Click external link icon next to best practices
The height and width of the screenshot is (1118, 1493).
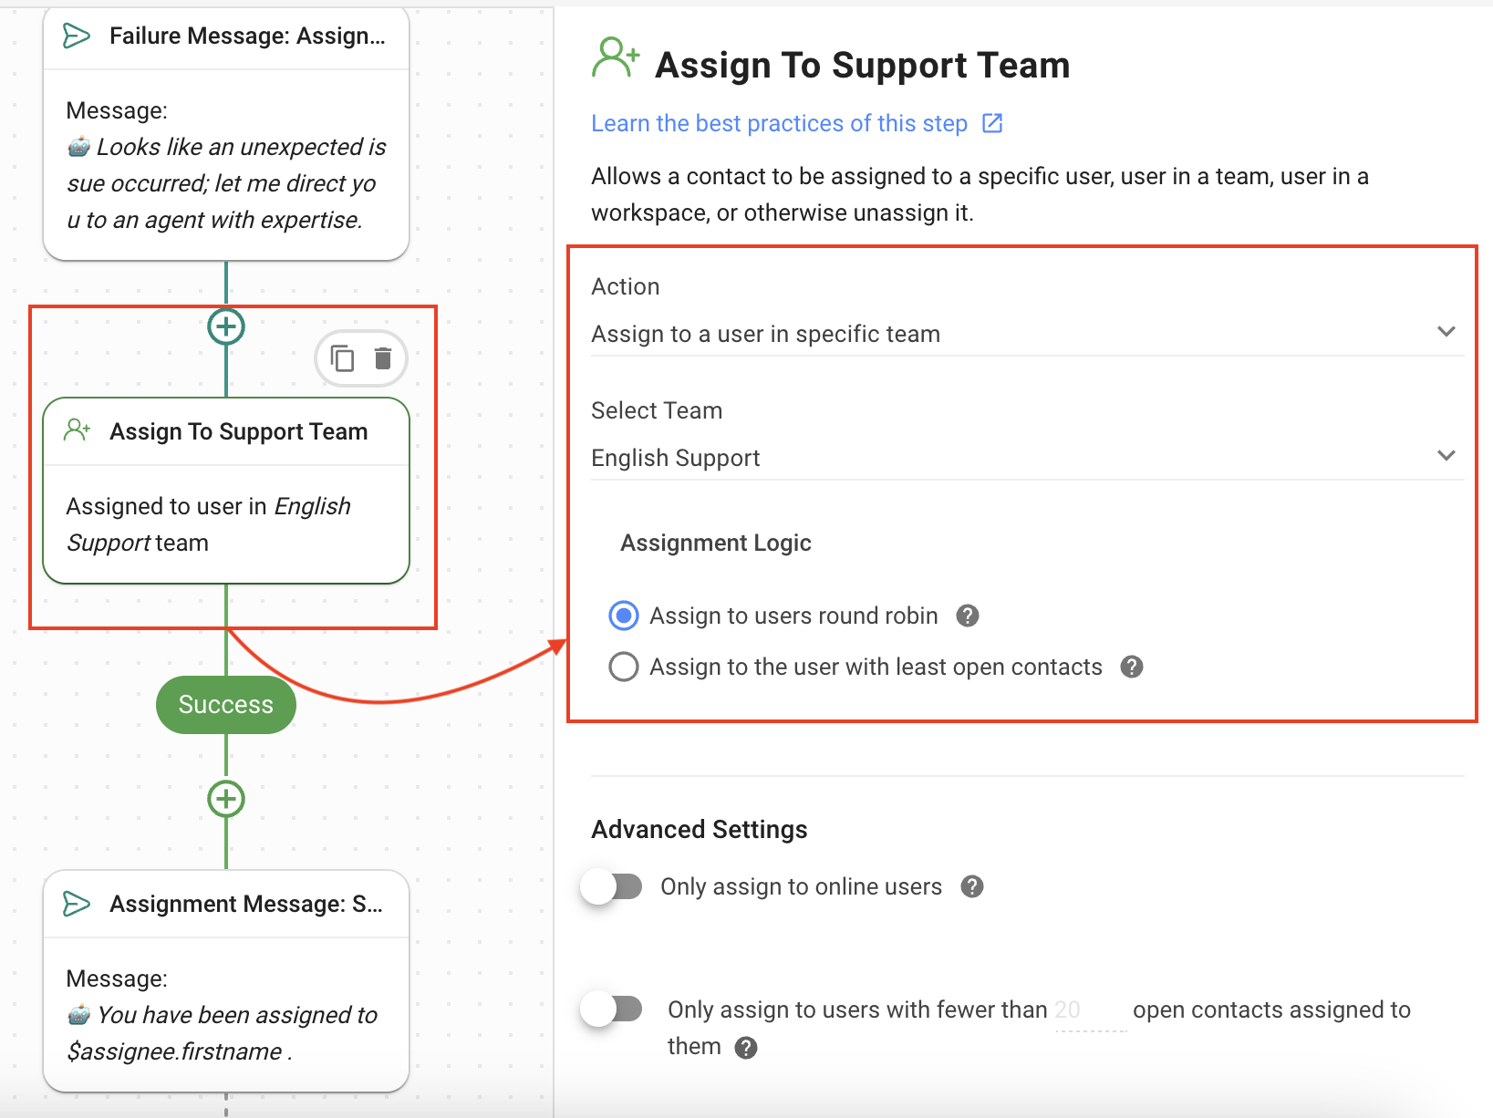(x=992, y=123)
